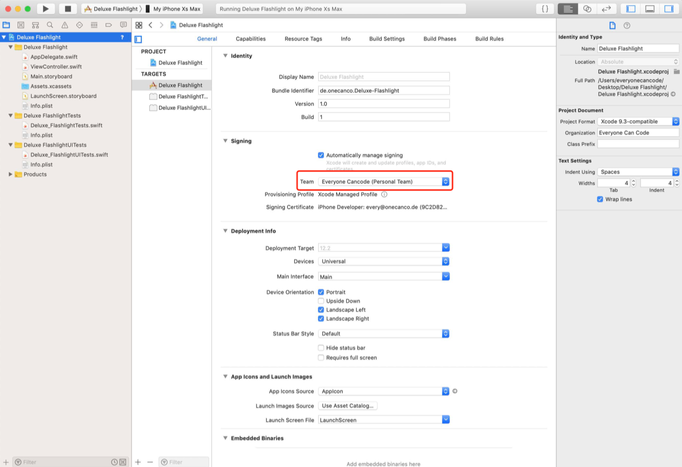Screen dimensions: 682x467
Task: Show the File inspector
Action: click(612, 25)
